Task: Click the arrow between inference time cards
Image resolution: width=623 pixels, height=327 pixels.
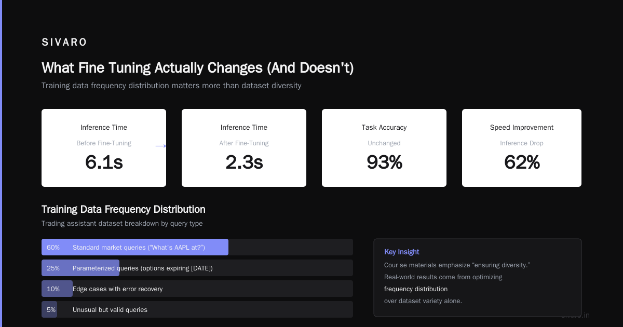Action: point(161,146)
